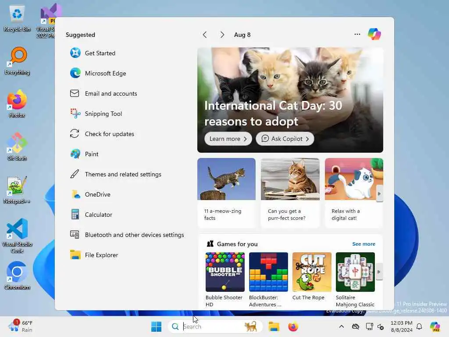Select the Visual Studio Code desktop shortcut
The image size is (449, 337).
point(17,236)
